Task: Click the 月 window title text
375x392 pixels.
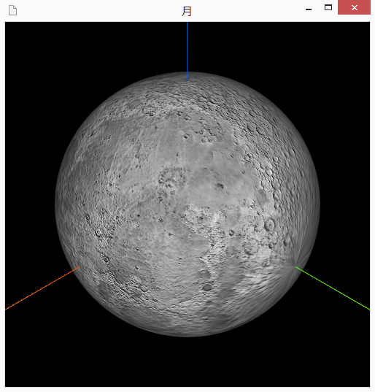Action: (x=186, y=11)
